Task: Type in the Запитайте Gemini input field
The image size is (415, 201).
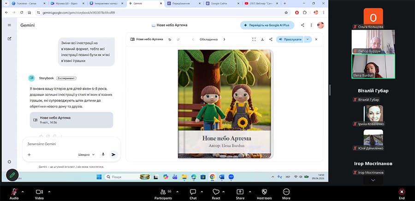Action: (x=65, y=144)
